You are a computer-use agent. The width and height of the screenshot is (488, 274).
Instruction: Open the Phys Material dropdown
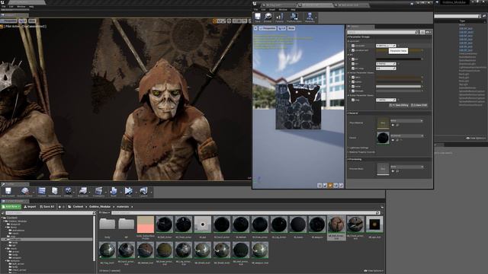406,120
